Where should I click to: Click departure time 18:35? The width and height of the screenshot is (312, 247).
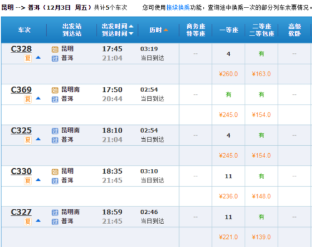click(x=112, y=171)
